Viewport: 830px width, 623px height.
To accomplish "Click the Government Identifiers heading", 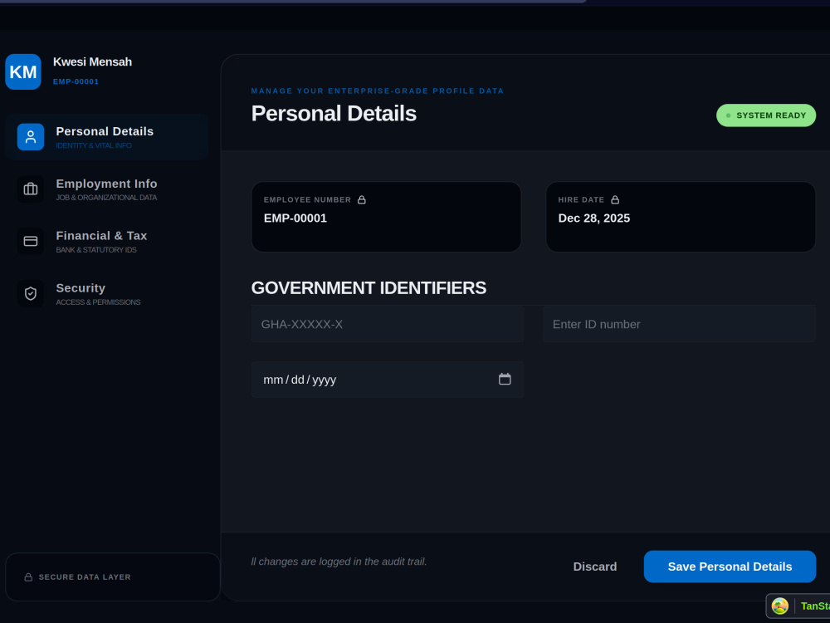I will point(369,288).
